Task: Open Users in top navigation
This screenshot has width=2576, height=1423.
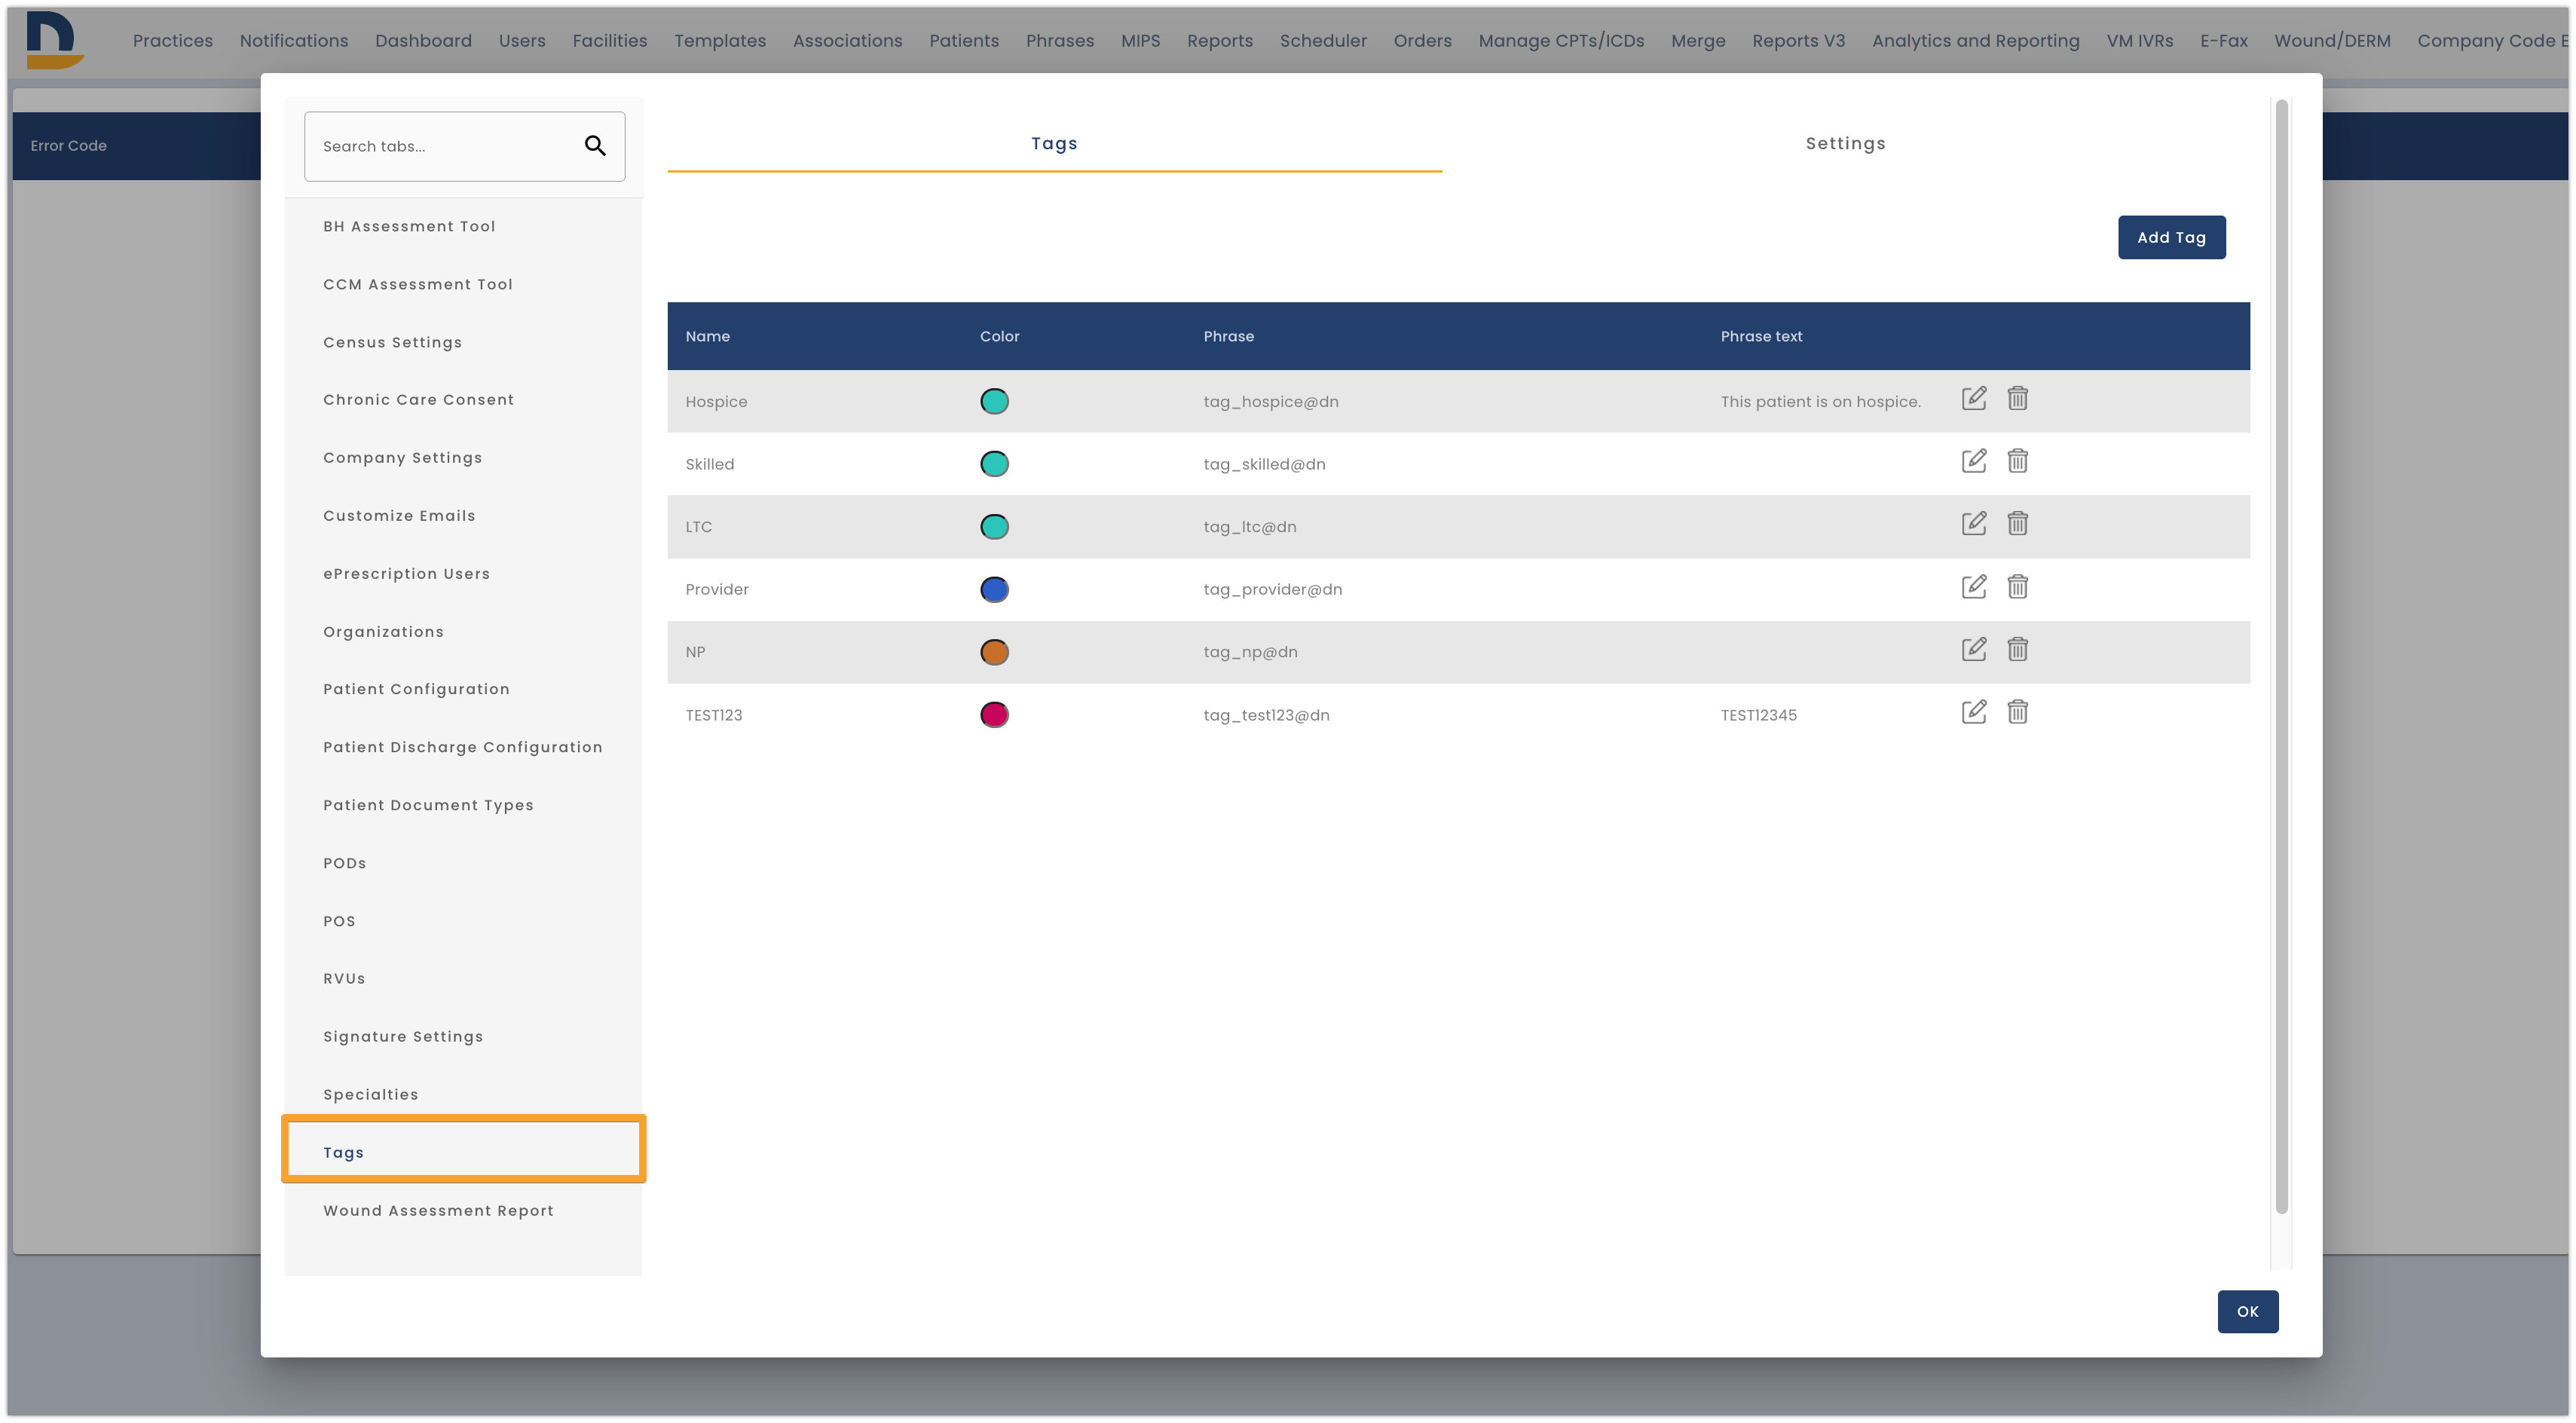Action: click(x=522, y=41)
